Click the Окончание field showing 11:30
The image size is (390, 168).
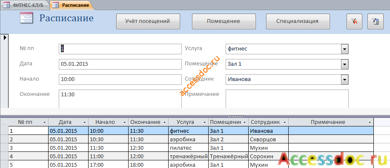tap(120, 98)
